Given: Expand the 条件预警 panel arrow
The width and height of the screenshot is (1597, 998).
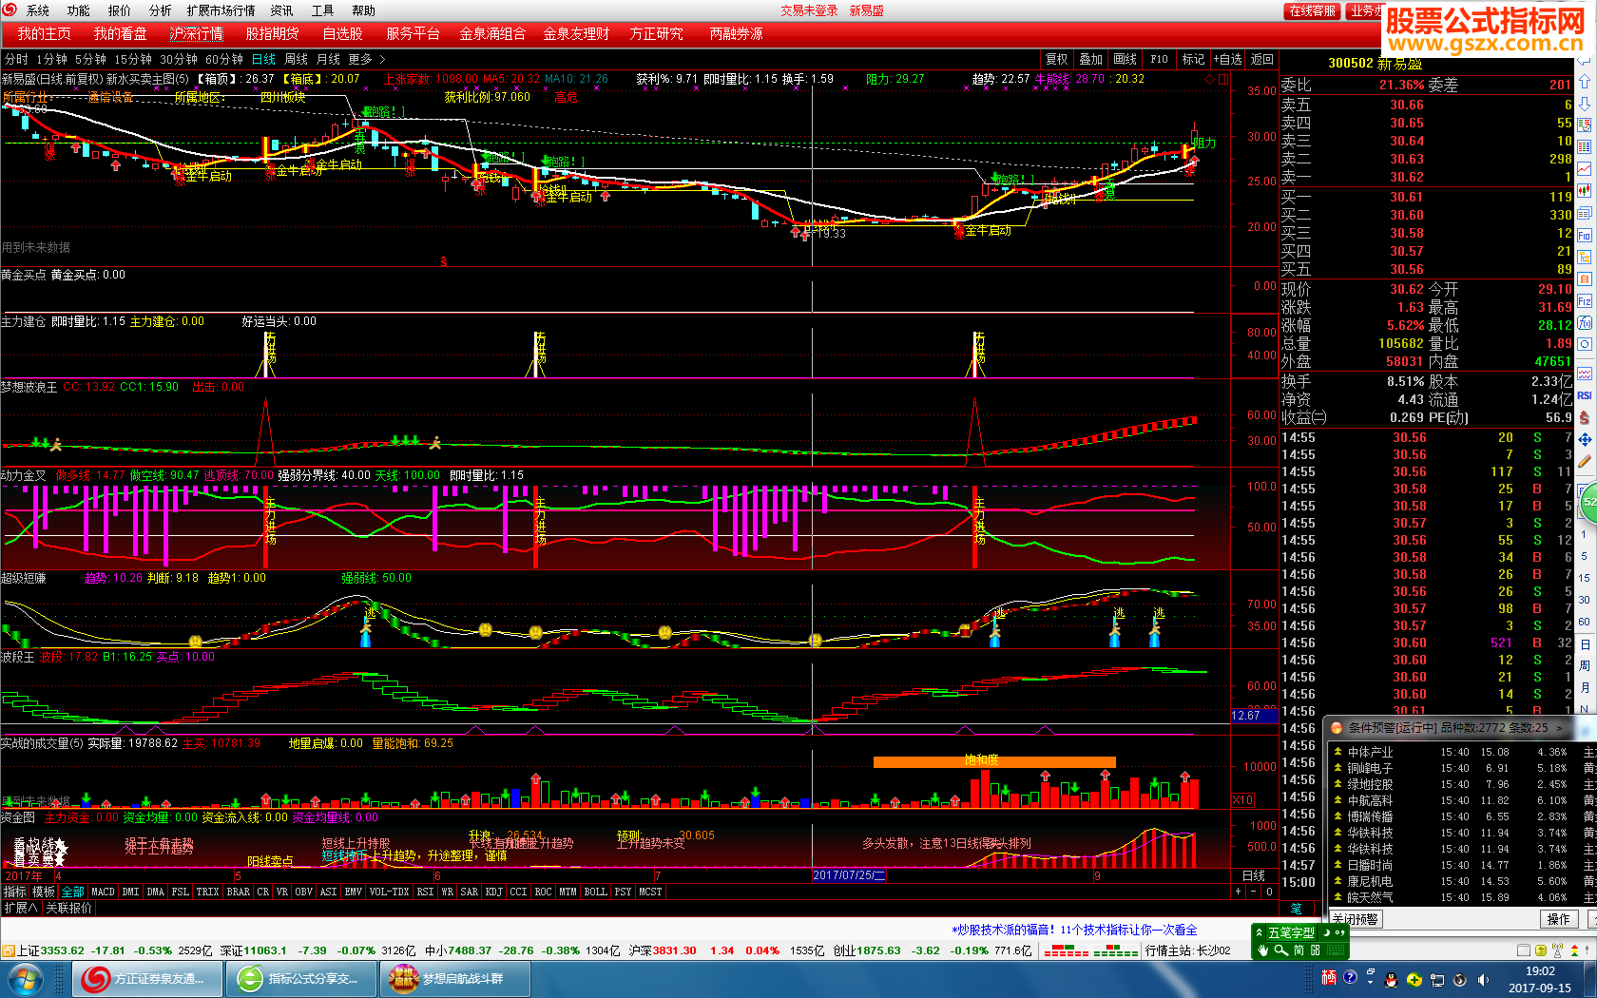Looking at the screenshot, I should click(1559, 728).
